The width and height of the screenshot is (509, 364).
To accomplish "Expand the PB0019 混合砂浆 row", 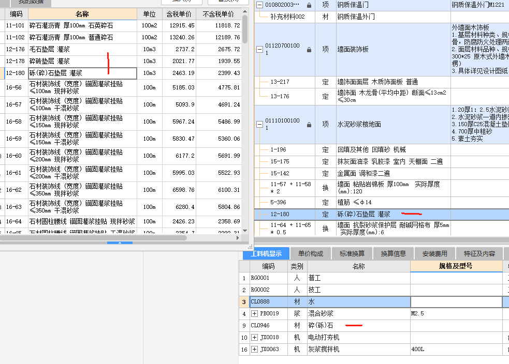I will click(255, 313).
